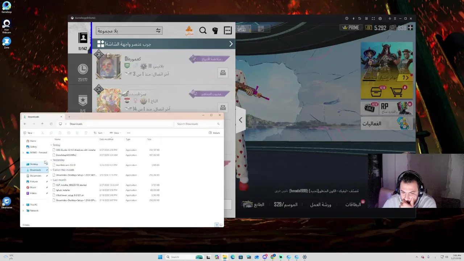Go up one folder in File Explorer

(42, 124)
